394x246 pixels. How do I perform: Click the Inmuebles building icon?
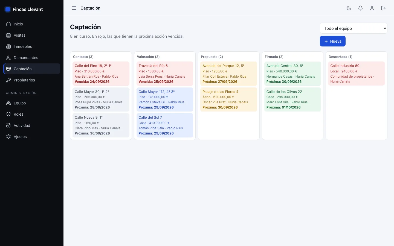tap(8, 46)
